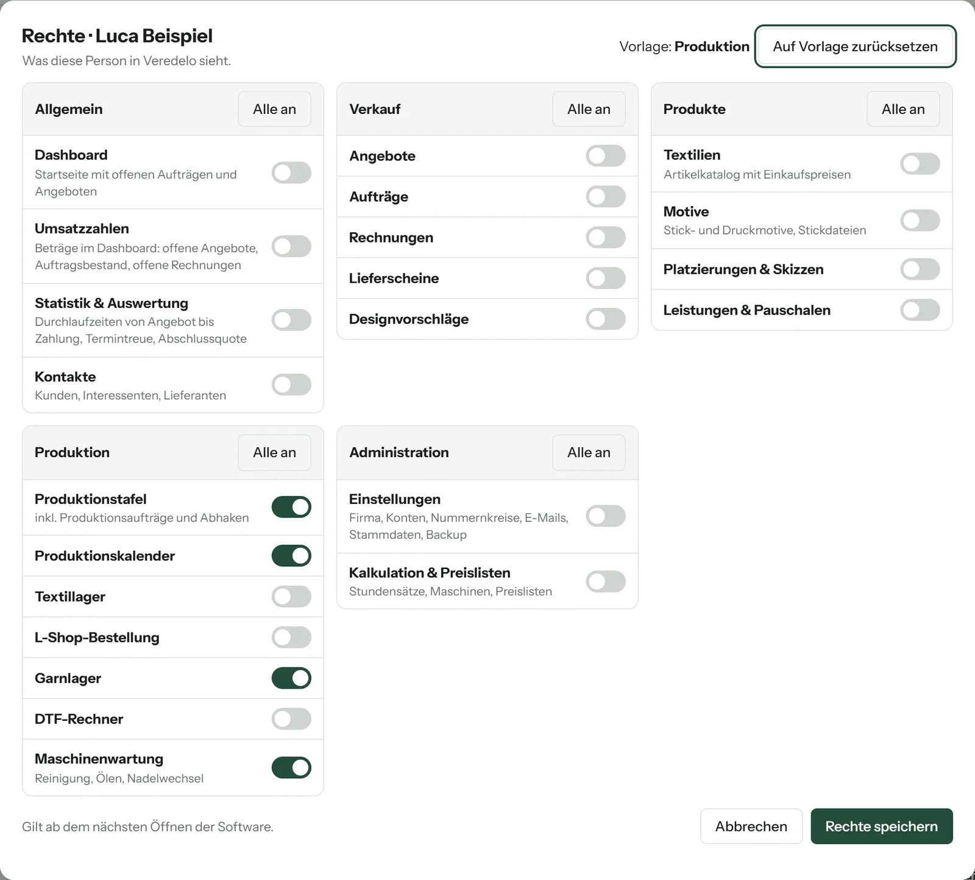Click the 'Produkte' section title
The height and width of the screenshot is (880, 975).
695,109
